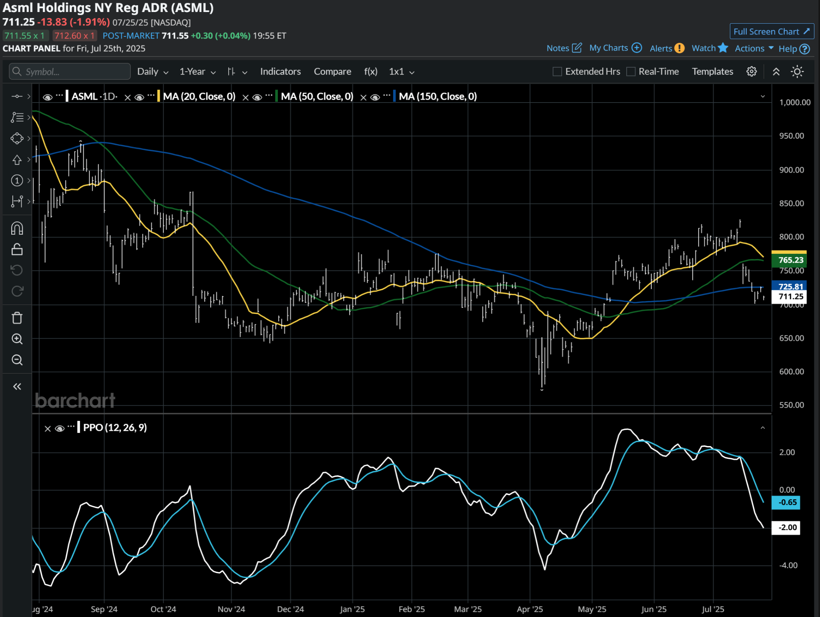Undo the last chart action
This screenshot has width=820, height=617.
[17, 270]
